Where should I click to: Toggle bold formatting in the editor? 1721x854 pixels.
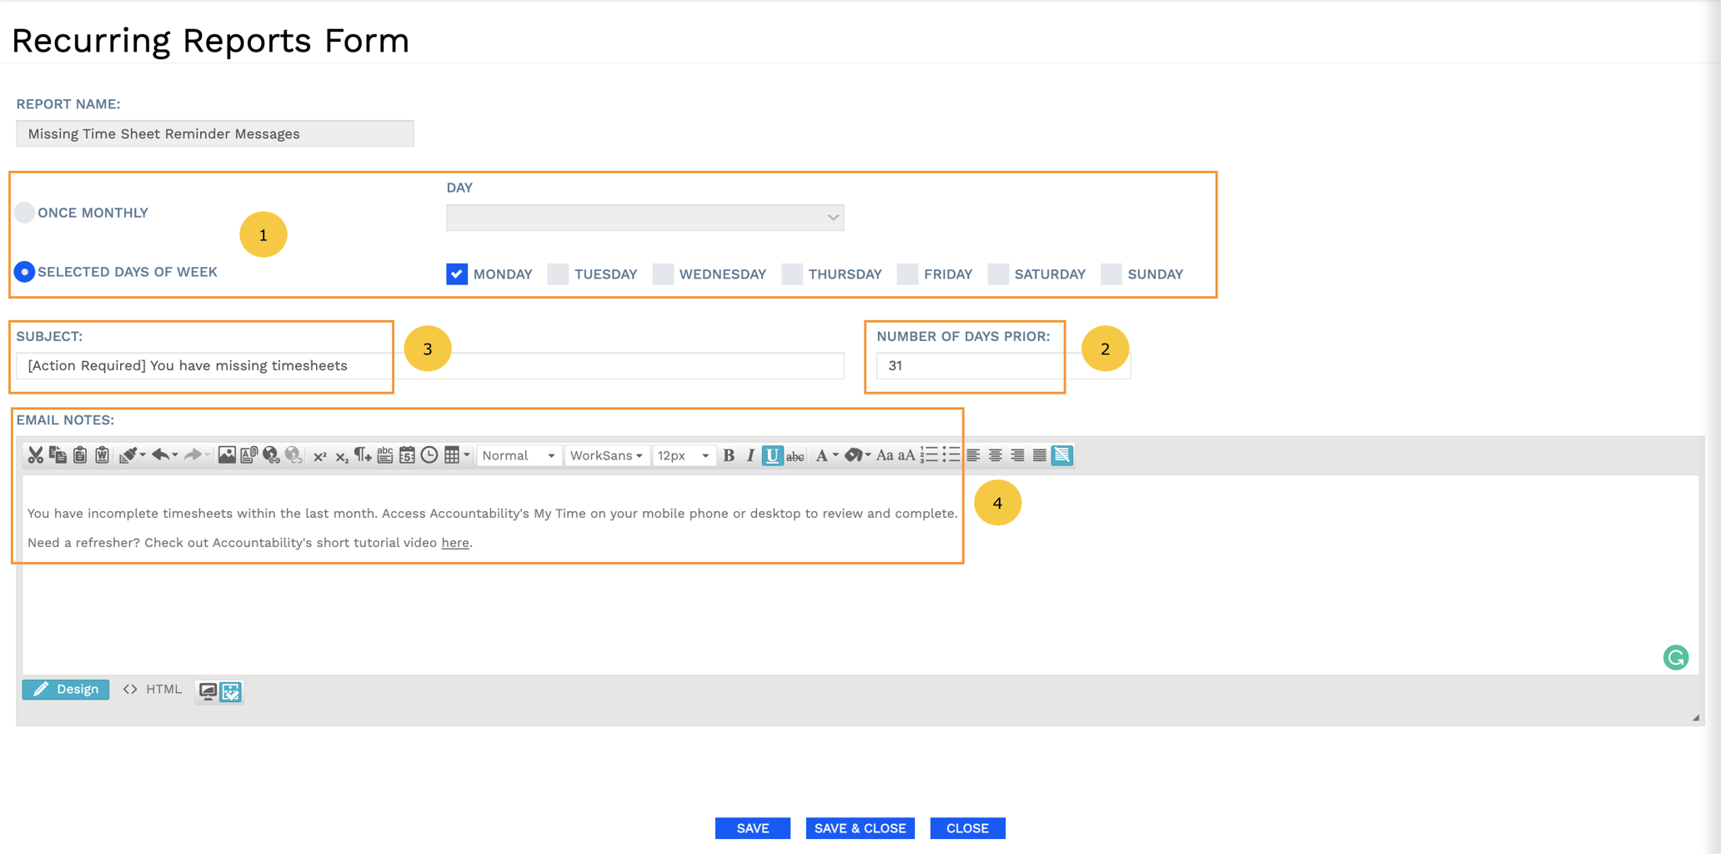[730, 455]
